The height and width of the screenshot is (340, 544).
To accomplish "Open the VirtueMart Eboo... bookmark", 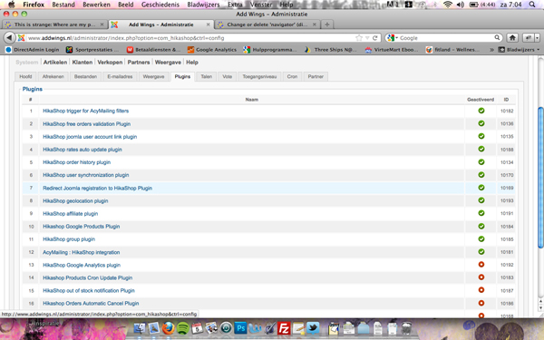I will click(392, 50).
